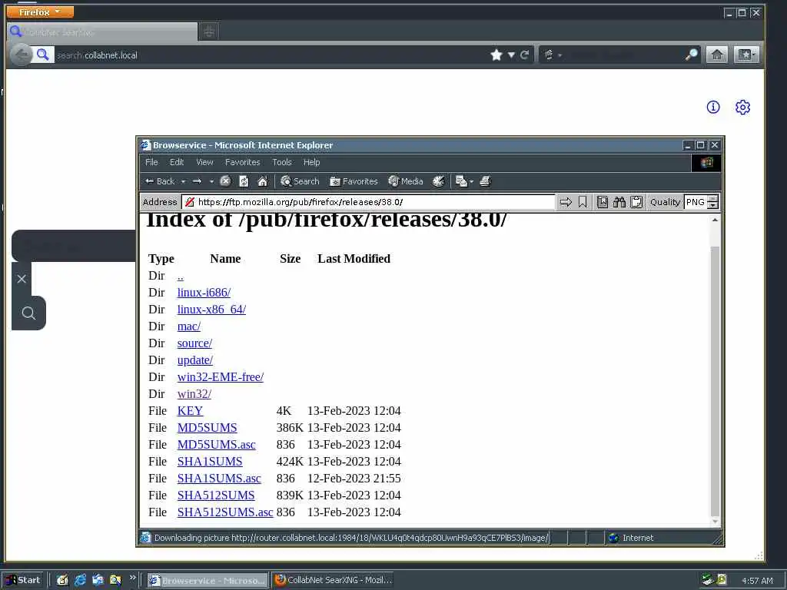The height and width of the screenshot is (590, 787).
Task: Click the Search button in Internet Explorer toolbar
Action: tap(300, 181)
